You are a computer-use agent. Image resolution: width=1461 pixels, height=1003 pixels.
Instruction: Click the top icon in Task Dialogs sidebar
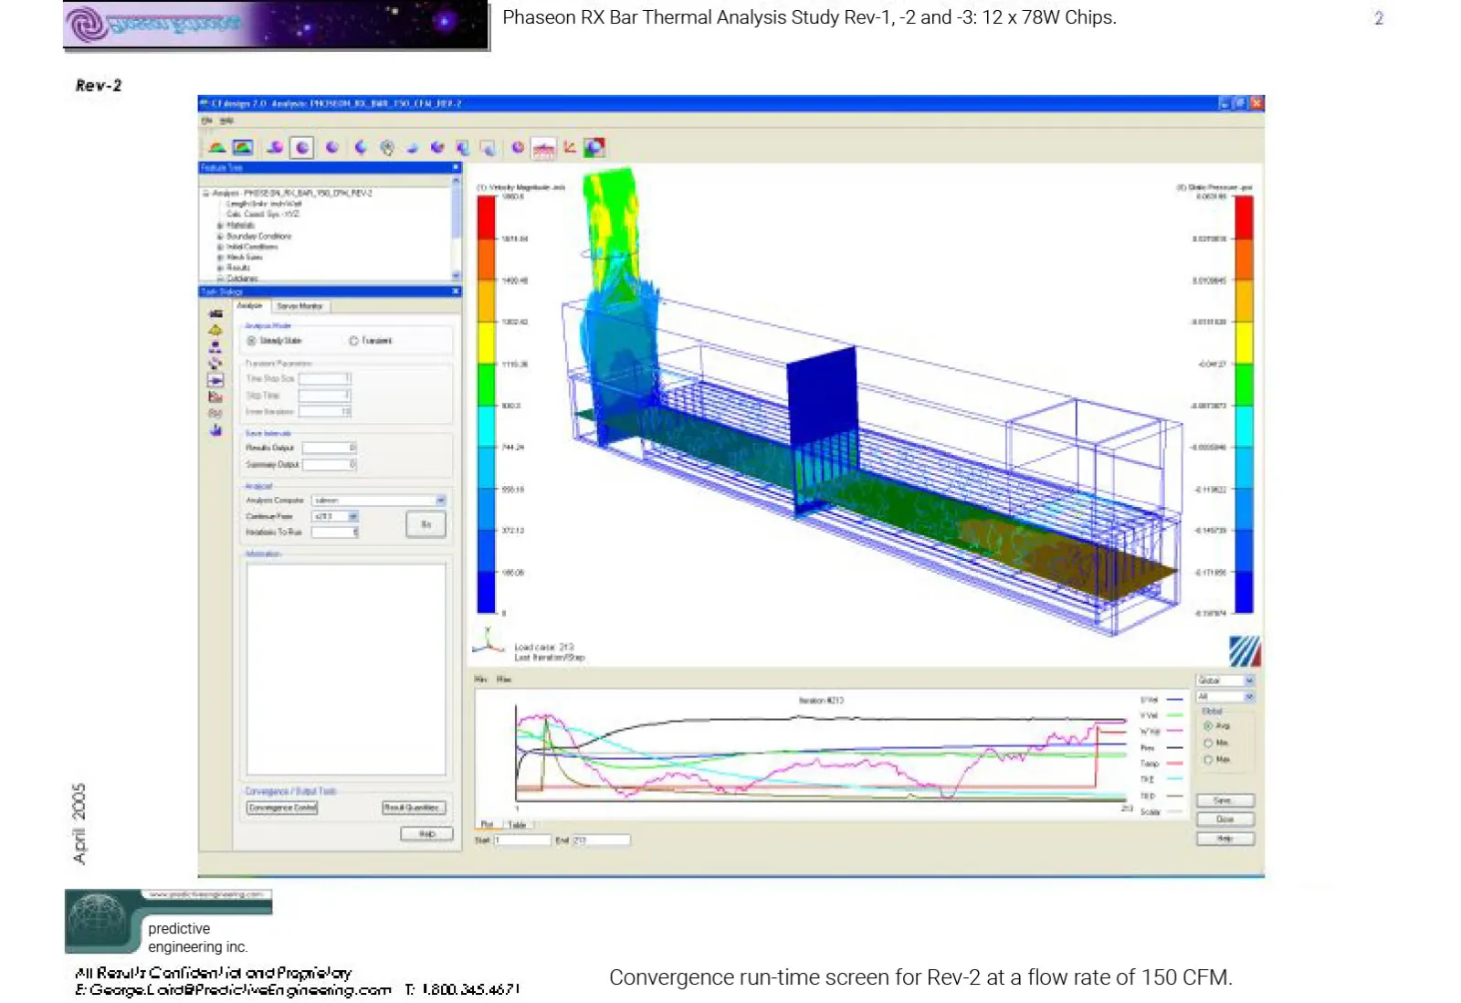click(x=215, y=313)
